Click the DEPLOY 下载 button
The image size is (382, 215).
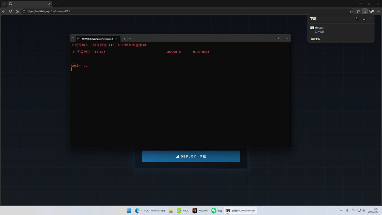click(x=191, y=156)
